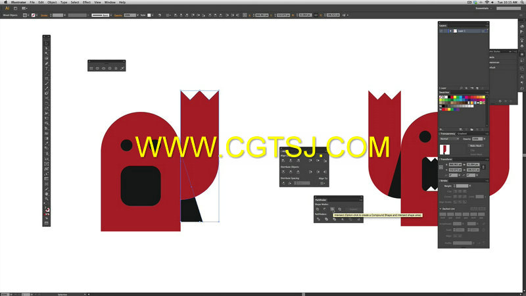Select the Lasso tool
The width and height of the screenshot is (526, 296).
47,59
